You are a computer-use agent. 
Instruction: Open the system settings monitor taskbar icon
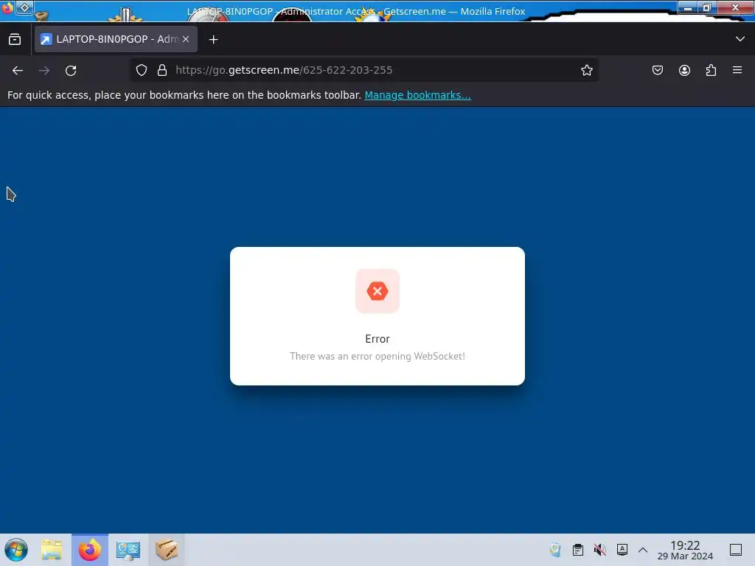coord(128,550)
